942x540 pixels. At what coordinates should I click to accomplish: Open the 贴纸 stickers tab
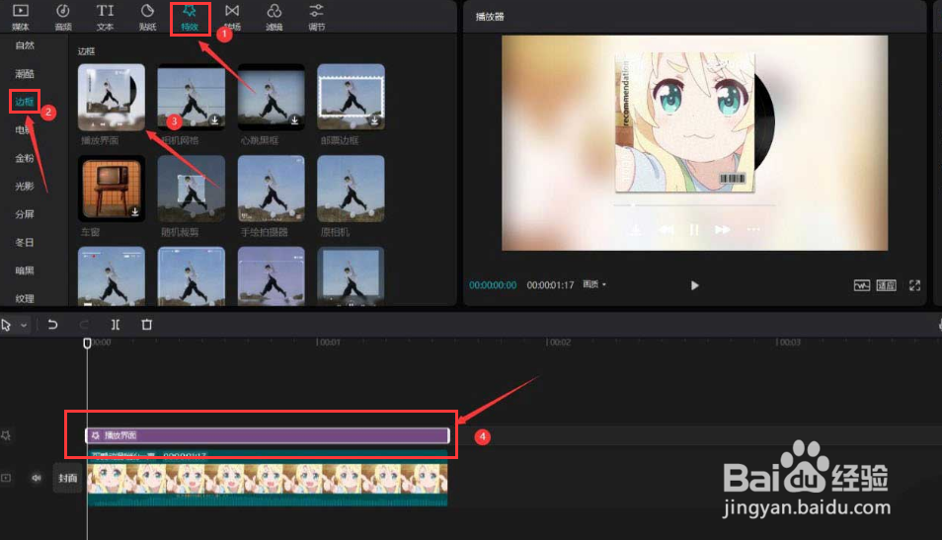(x=147, y=17)
